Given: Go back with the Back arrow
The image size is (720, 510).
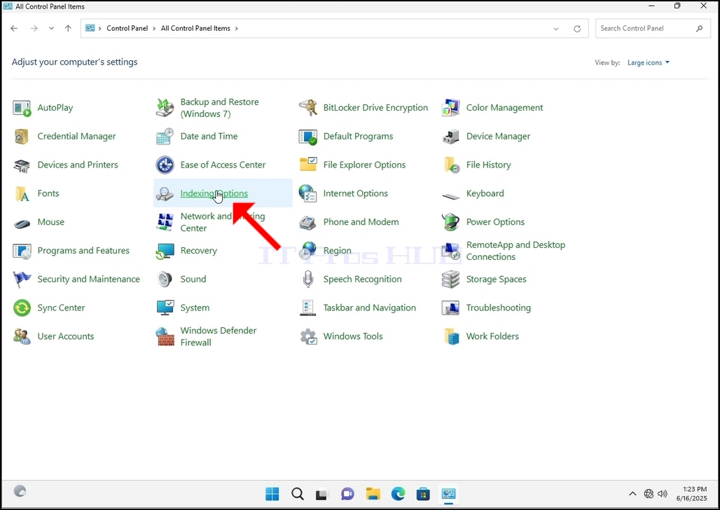Looking at the screenshot, I should pyautogui.click(x=14, y=29).
